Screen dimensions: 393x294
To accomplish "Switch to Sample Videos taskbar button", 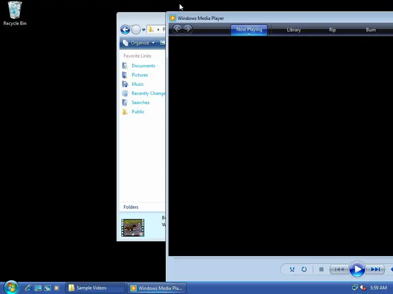I will tap(95, 288).
